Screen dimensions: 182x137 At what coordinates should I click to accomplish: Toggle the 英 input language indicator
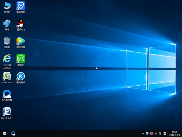[x=160, y=133]
